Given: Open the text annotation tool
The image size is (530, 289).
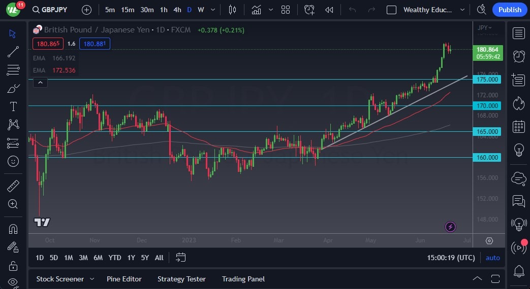Looking at the screenshot, I should click(13, 106).
